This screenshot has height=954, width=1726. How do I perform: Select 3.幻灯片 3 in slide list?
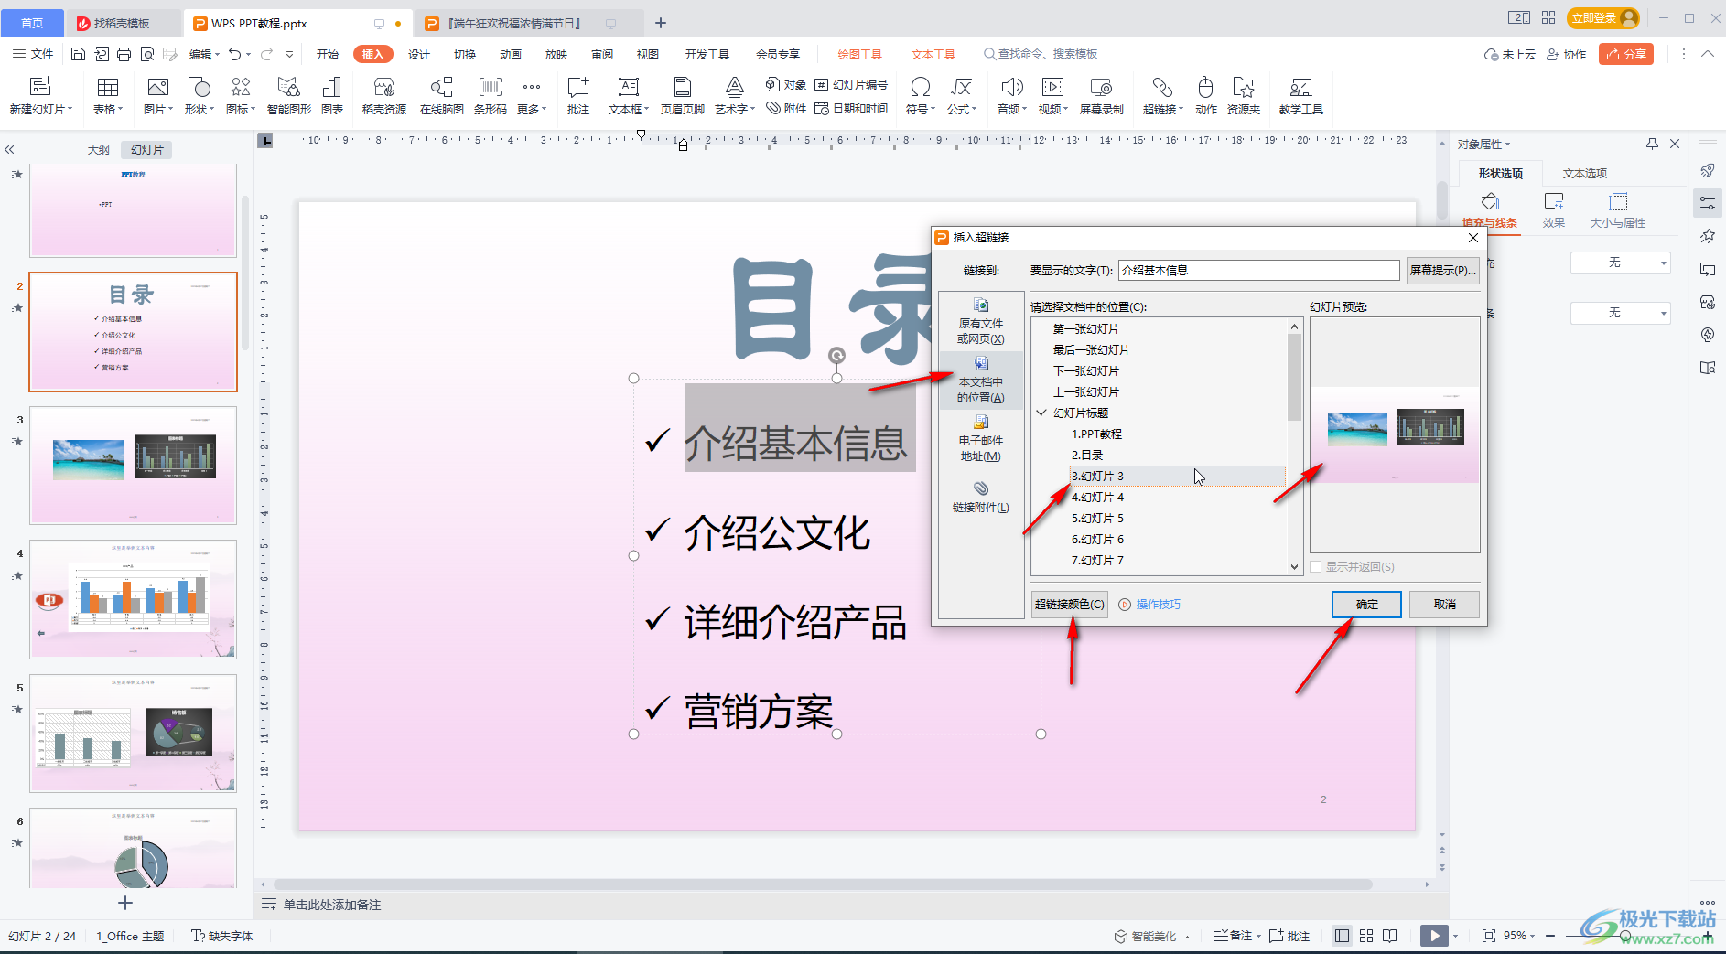(1098, 476)
